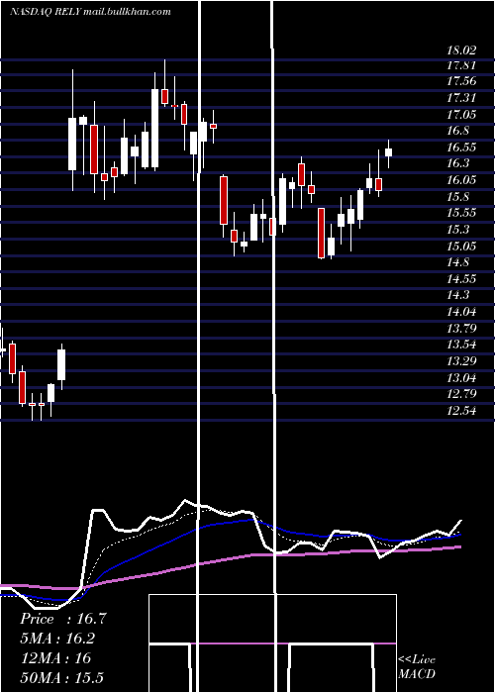Select the 16.8 price axis label
Viewport: 495px width, 693px height.
458,131
